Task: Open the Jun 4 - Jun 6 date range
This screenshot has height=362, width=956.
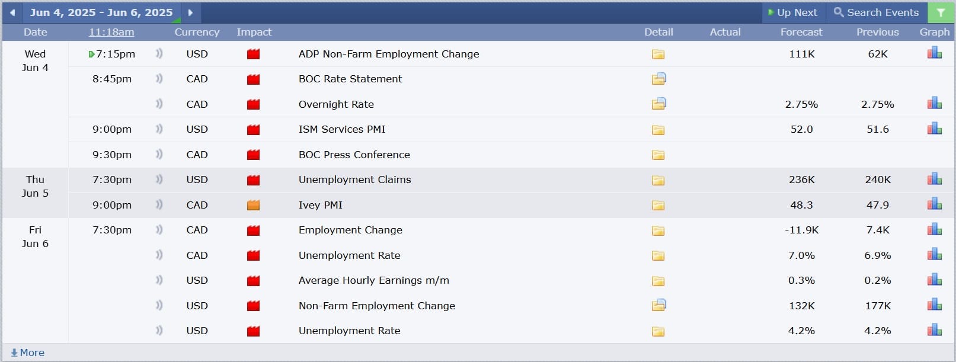Action: tap(101, 12)
